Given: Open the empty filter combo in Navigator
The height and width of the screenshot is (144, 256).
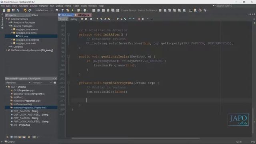Looking at the screenshot, I should coord(42,83).
